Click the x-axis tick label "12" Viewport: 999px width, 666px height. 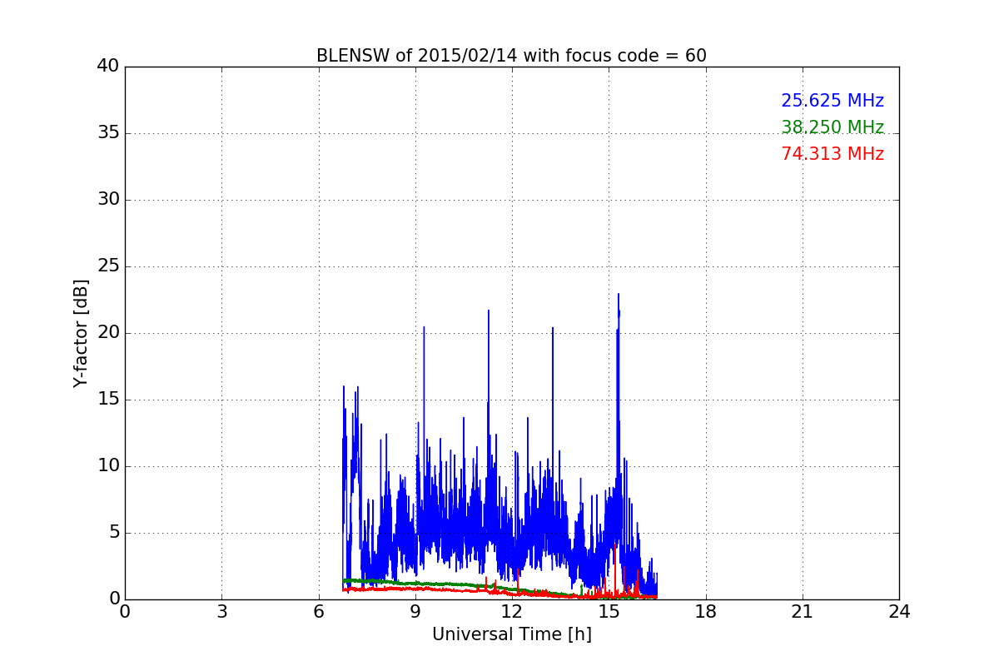(x=512, y=612)
